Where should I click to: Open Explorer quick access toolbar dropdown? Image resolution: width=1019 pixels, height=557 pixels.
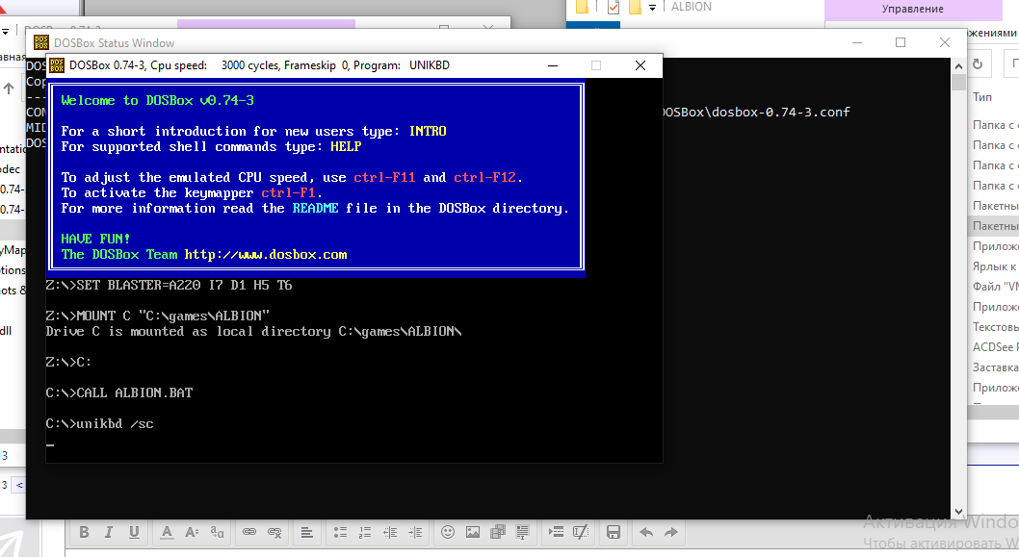[x=652, y=7]
